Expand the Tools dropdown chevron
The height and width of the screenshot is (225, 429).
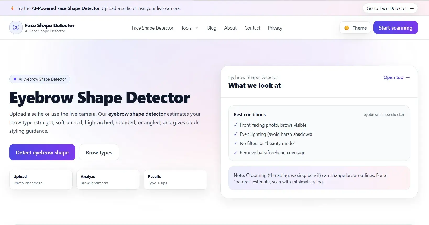point(197,28)
